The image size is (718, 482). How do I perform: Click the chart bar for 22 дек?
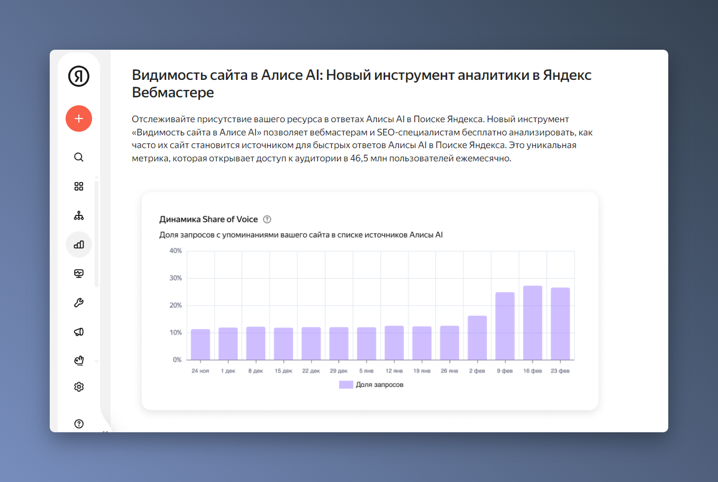pyautogui.click(x=311, y=343)
